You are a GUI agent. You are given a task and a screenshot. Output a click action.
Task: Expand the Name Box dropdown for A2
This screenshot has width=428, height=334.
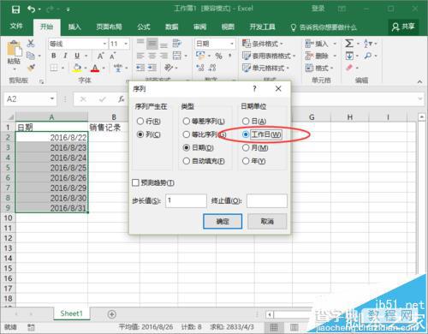pyautogui.click(x=52, y=98)
